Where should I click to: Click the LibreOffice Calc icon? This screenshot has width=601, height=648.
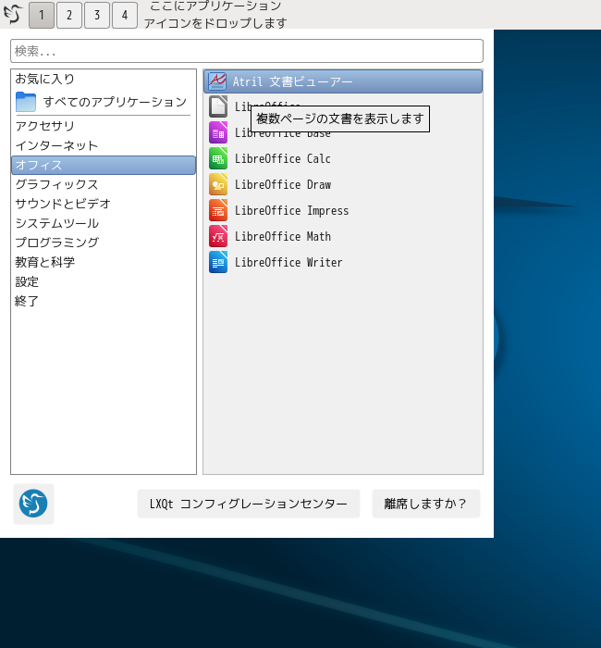pyautogui.click(x=218, y=158)
